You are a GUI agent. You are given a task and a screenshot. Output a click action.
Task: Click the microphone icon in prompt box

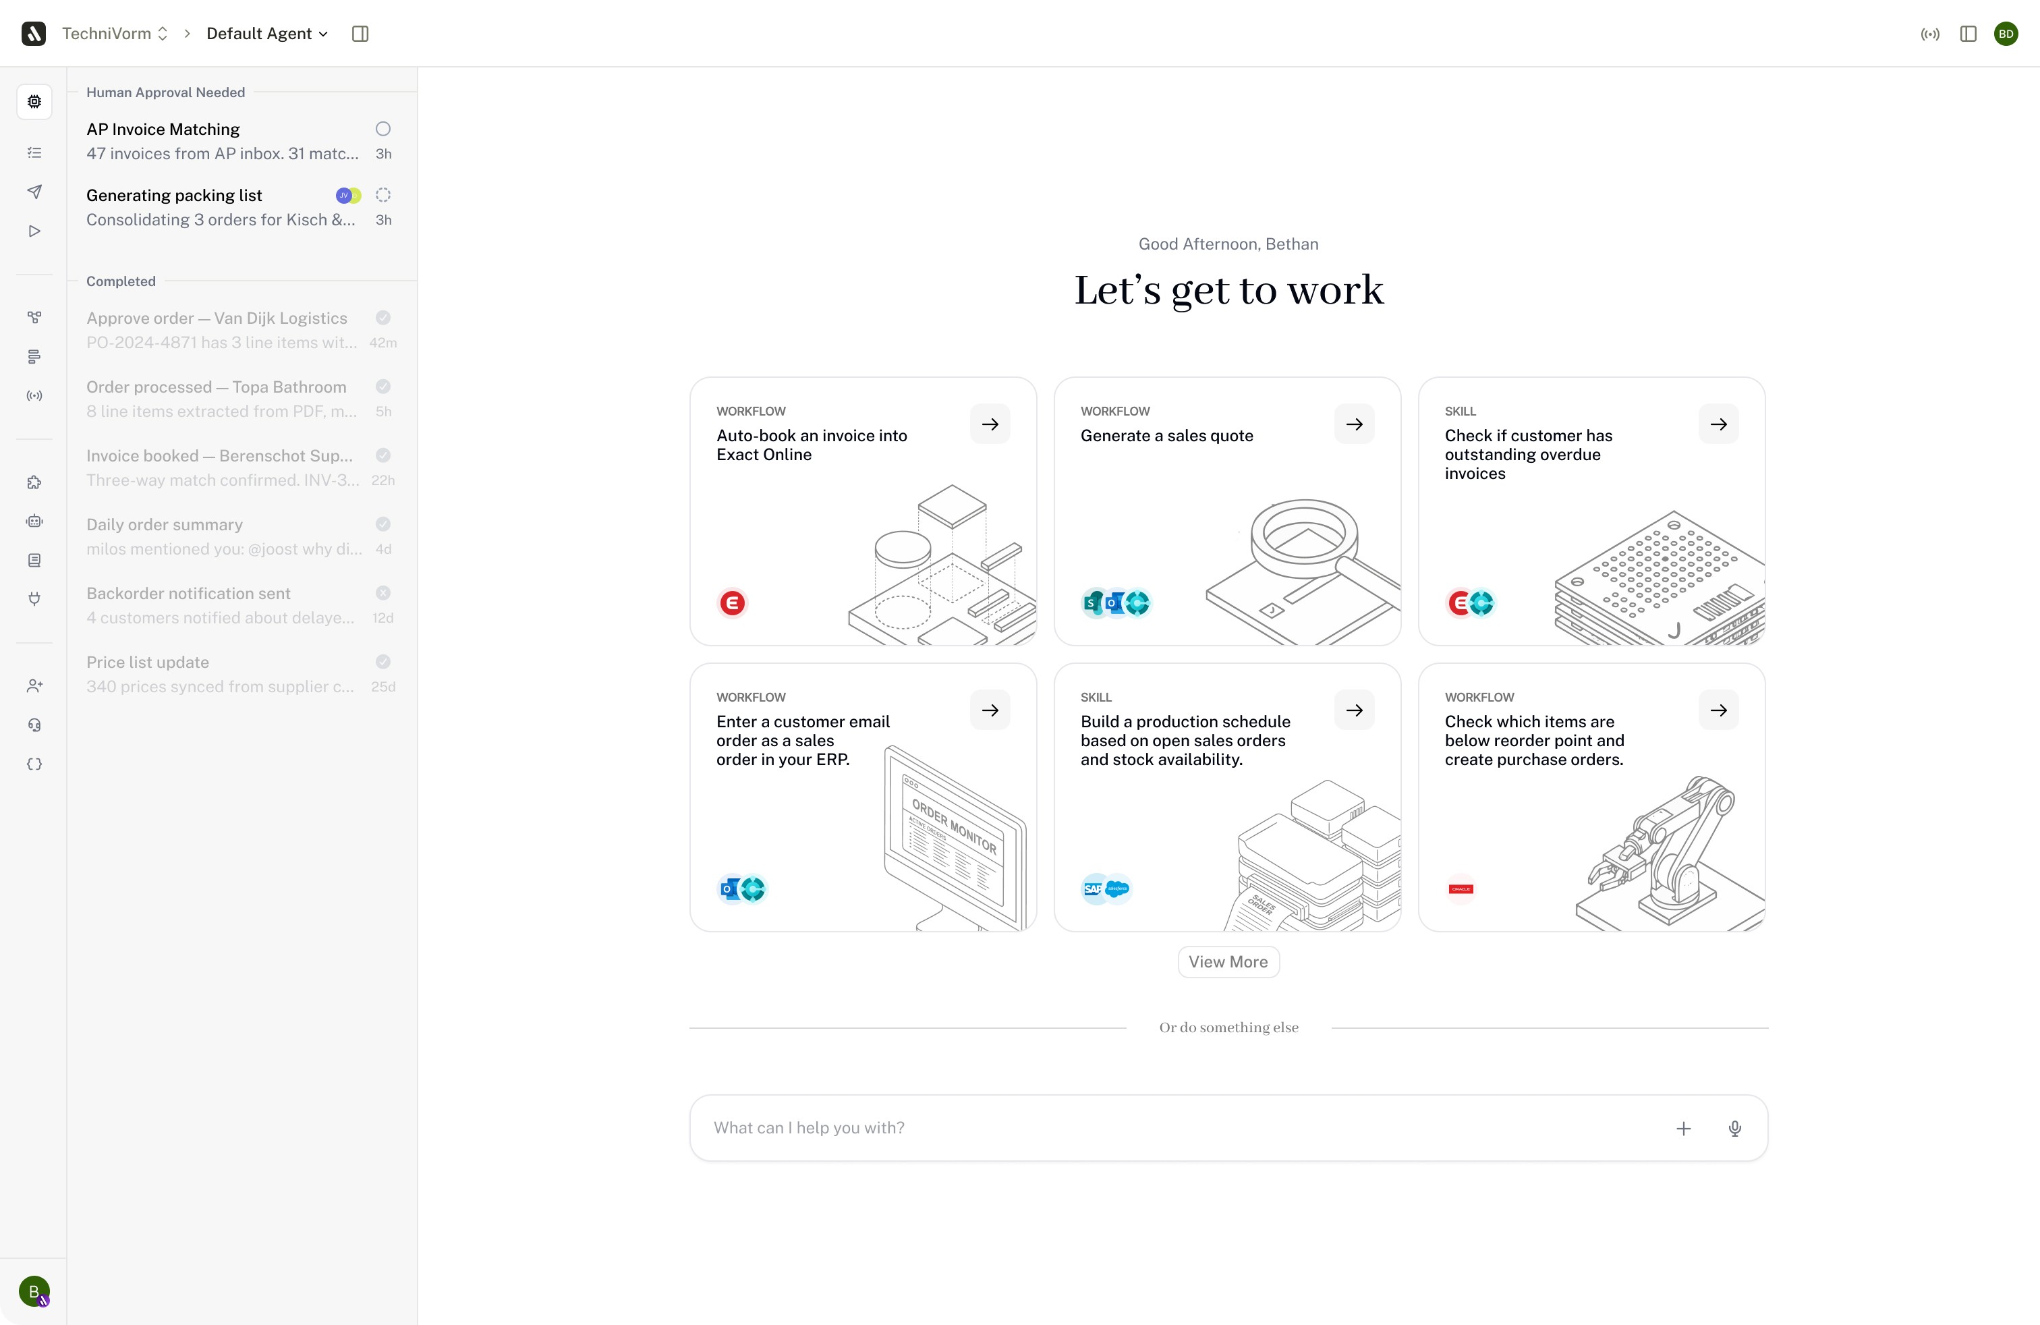coord(1734,1128)
